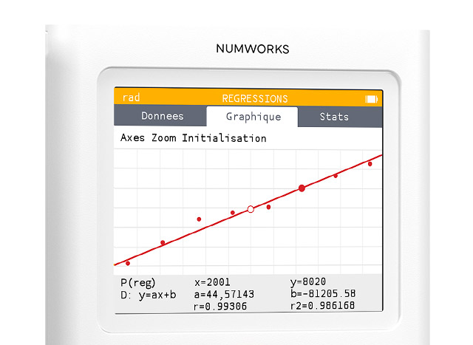Click the large red mean point on line
This screenshot has height=345, width=473.
pyautogui.click(x=302, y=188)
